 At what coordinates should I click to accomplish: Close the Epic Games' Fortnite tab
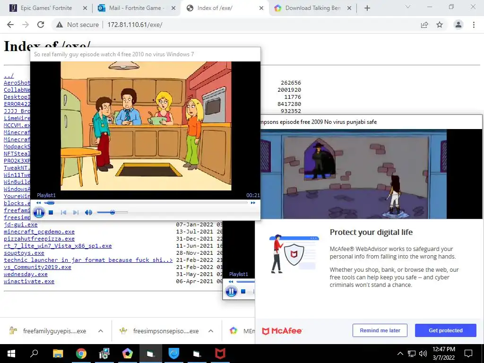tap(85, 9)
